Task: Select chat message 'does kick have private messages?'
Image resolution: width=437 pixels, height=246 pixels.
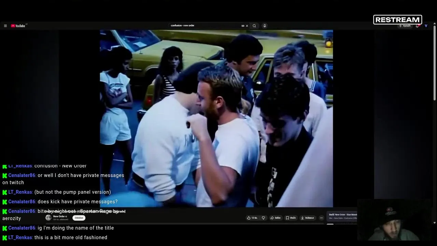Action: (77, 202)
